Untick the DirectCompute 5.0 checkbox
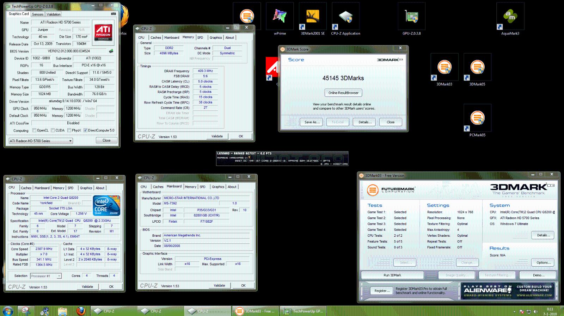The width and height of the screenshot is (564, 316). pyautogui.click(x=85, y=130)
